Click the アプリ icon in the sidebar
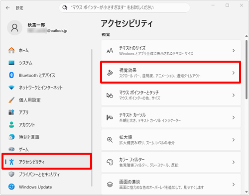The image size is (249, 195). point(11,112)
